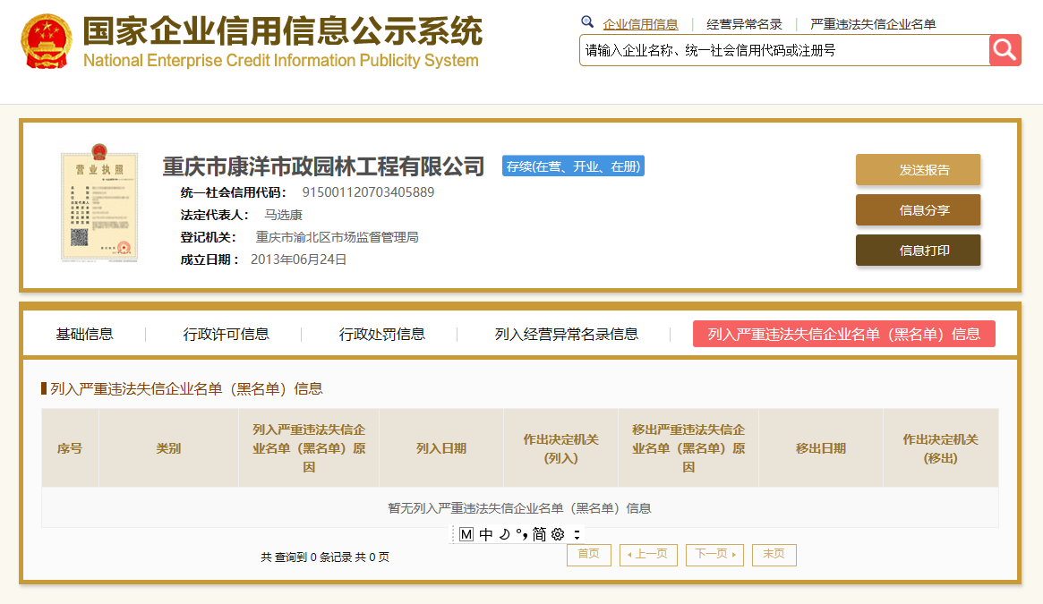This screenshot has width=1043, height=604.
Task: Click the 信息打印 button
Action: pyautogui.click(x=918, y=251)
